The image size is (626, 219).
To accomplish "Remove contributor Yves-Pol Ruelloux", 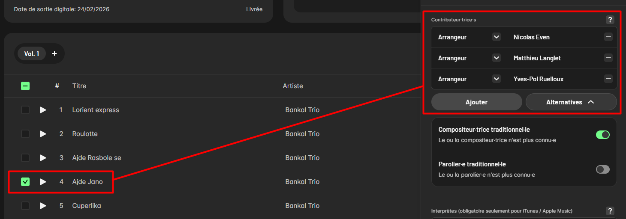I will point(608,79).
